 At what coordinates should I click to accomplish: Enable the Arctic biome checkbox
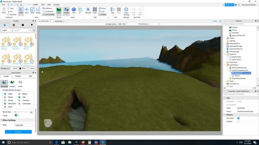(x=5, y=107)
